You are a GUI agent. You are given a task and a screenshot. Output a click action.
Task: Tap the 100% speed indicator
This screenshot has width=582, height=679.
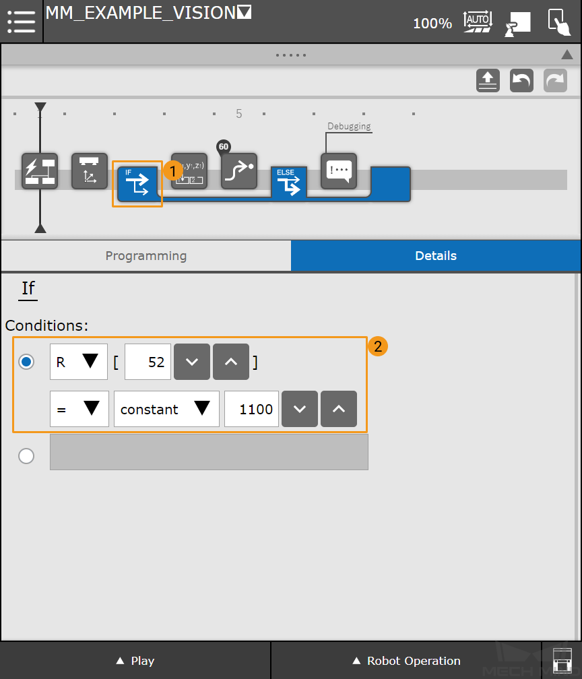point(432,24)
